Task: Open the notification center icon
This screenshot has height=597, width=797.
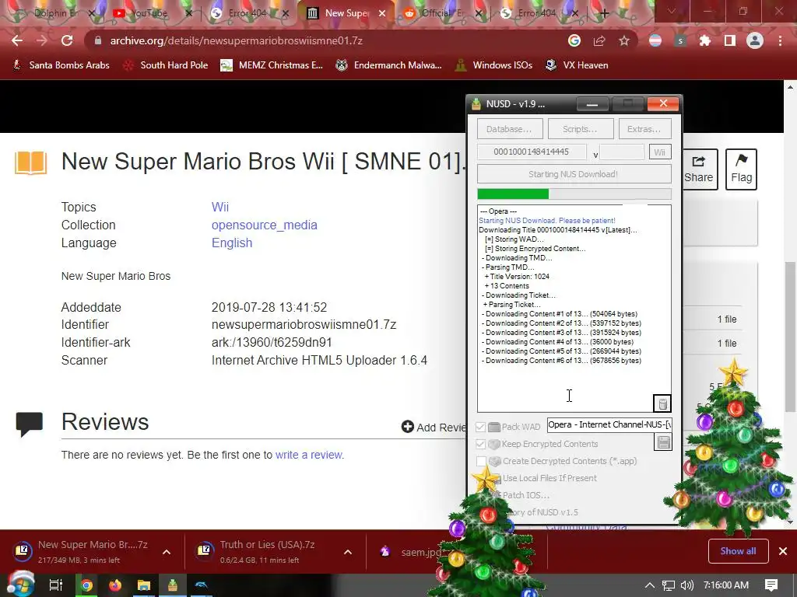Action: pos(771,585)
